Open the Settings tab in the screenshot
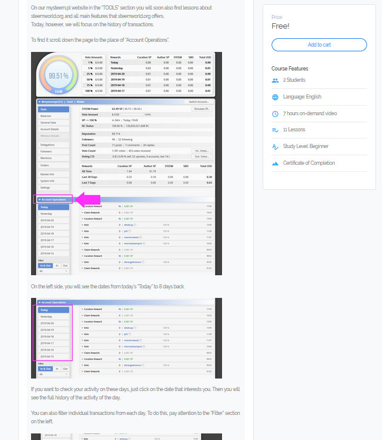Screen dimensions: 382x440 point(54,187)
